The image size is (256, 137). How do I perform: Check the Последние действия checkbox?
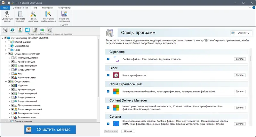(x=12, y=58)
